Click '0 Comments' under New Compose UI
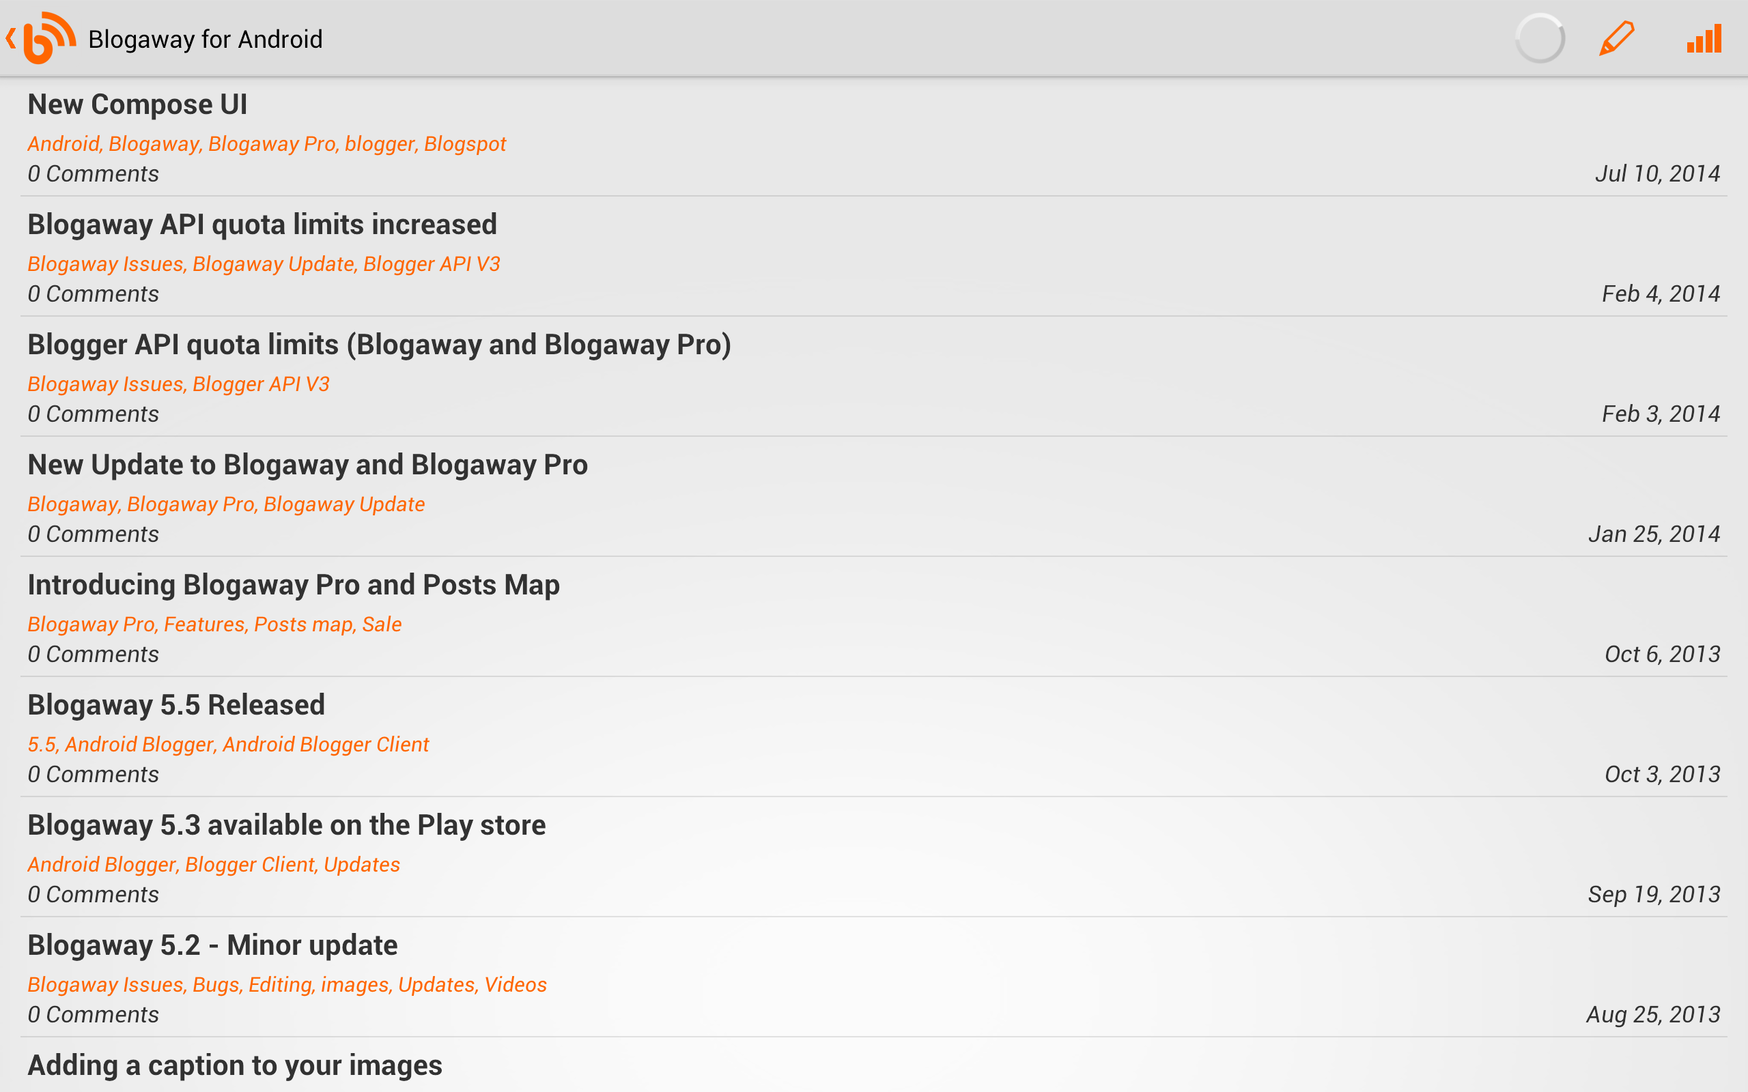 93,173
